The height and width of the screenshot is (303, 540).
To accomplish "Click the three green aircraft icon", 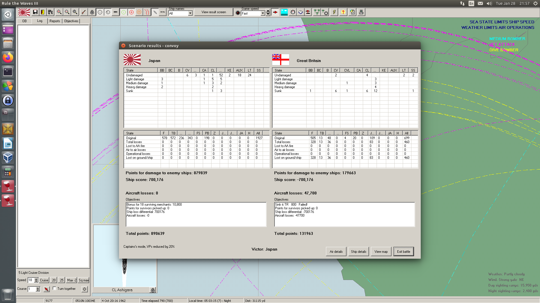I will [x=317, y=12].
